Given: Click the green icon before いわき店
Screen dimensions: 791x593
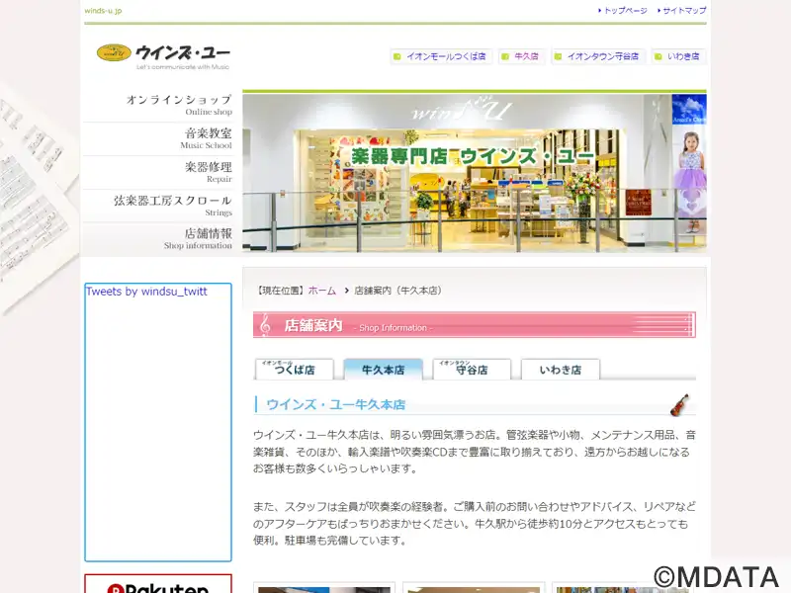Looking at the screenshot, I should pos(658,56).
